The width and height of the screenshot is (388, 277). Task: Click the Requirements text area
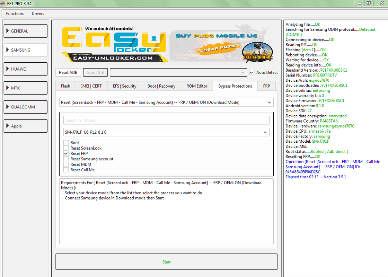point(166,212)
